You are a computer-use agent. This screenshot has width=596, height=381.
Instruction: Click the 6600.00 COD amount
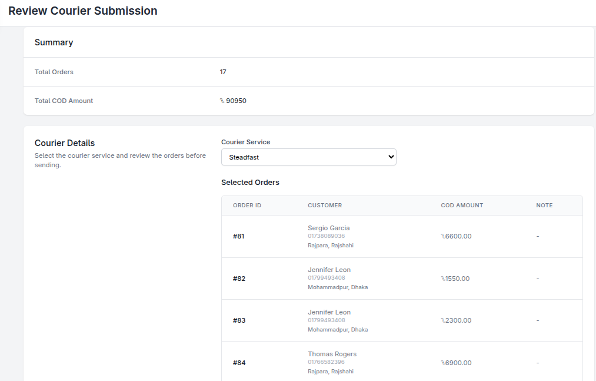coord(457,236)
